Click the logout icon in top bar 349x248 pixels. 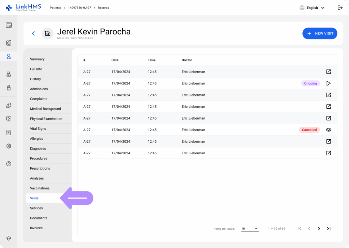click(340, 8)
